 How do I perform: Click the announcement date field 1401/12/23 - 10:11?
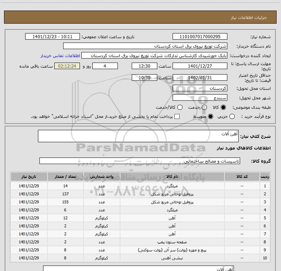(52, 37)
